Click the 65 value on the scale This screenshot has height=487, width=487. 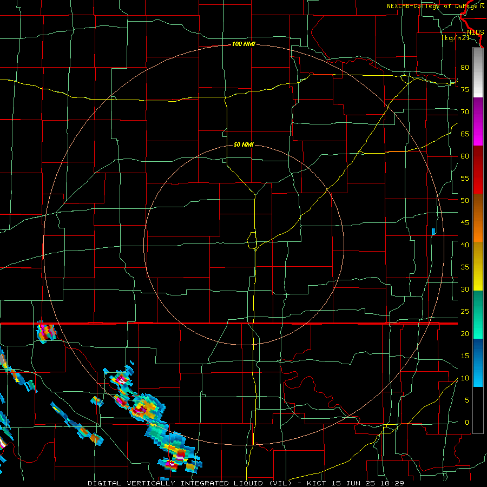tap(465, 134)
